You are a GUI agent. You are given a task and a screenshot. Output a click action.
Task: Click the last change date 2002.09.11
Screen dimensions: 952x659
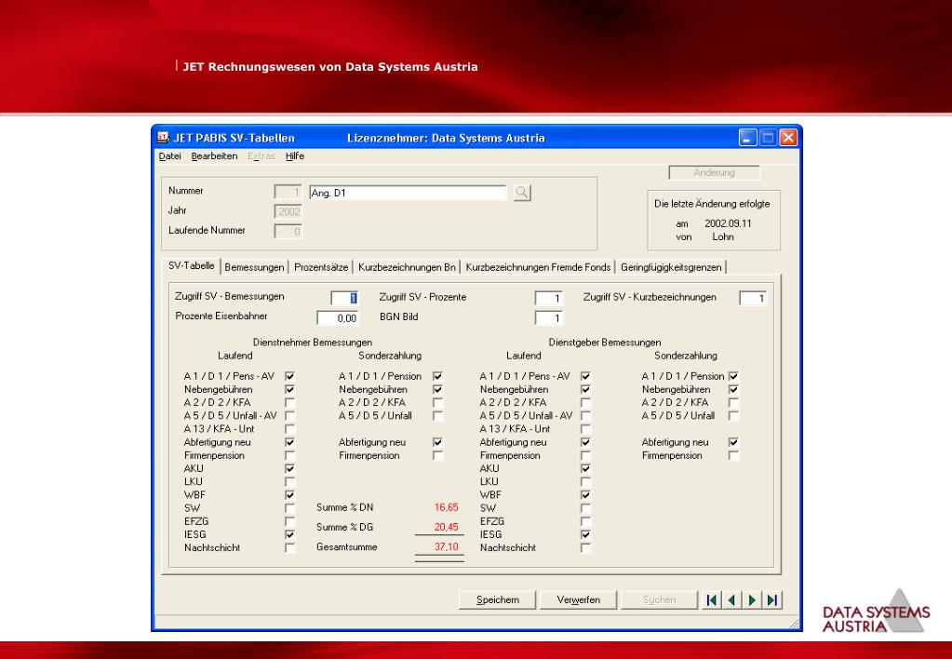728,223
